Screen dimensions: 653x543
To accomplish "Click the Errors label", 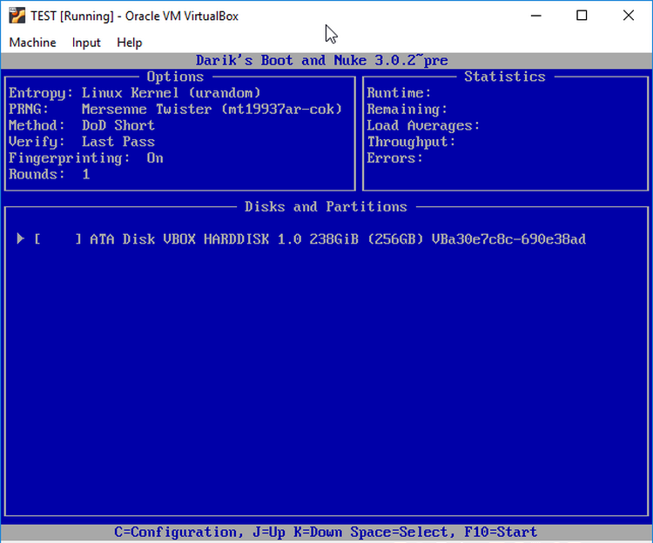I will pos(394,158).
